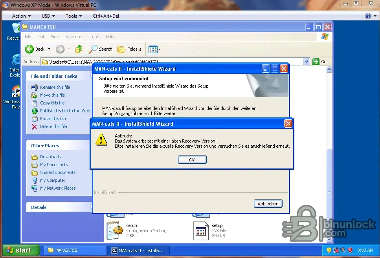Click the Go button icon
The image size is (380, 258).
coord(316,62)
